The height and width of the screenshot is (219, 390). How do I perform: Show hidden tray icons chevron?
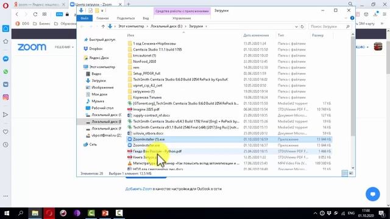coord(315,213)
